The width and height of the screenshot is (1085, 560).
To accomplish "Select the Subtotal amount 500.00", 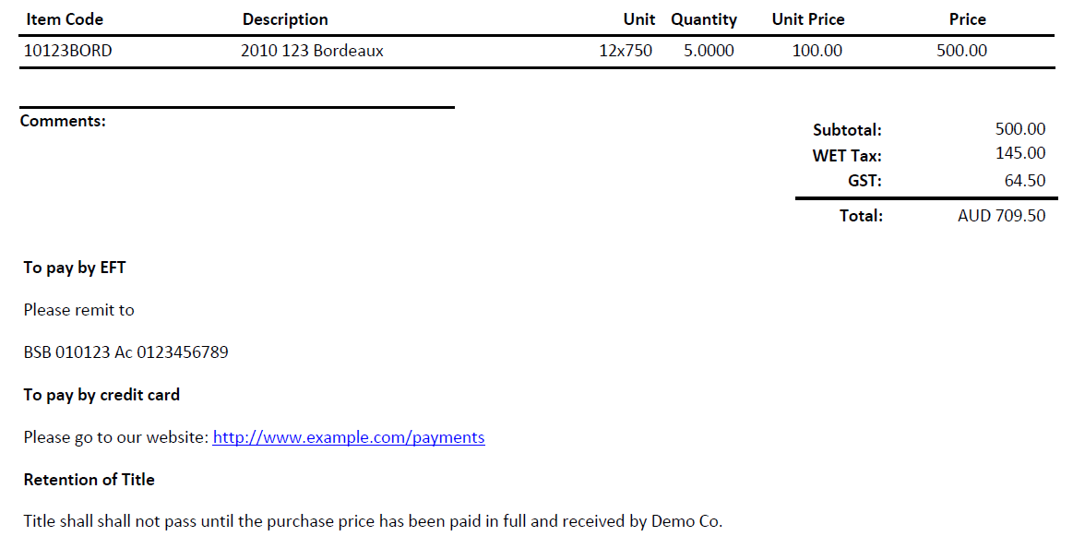I will 1020,129.
